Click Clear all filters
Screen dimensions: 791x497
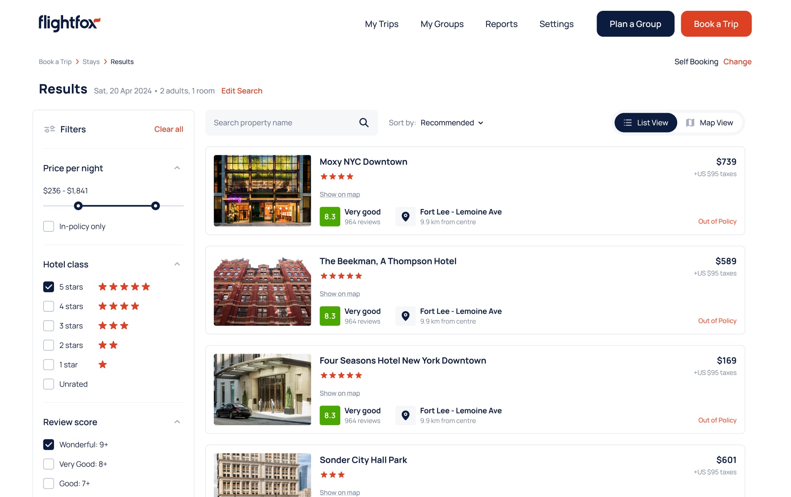point(169,129)
